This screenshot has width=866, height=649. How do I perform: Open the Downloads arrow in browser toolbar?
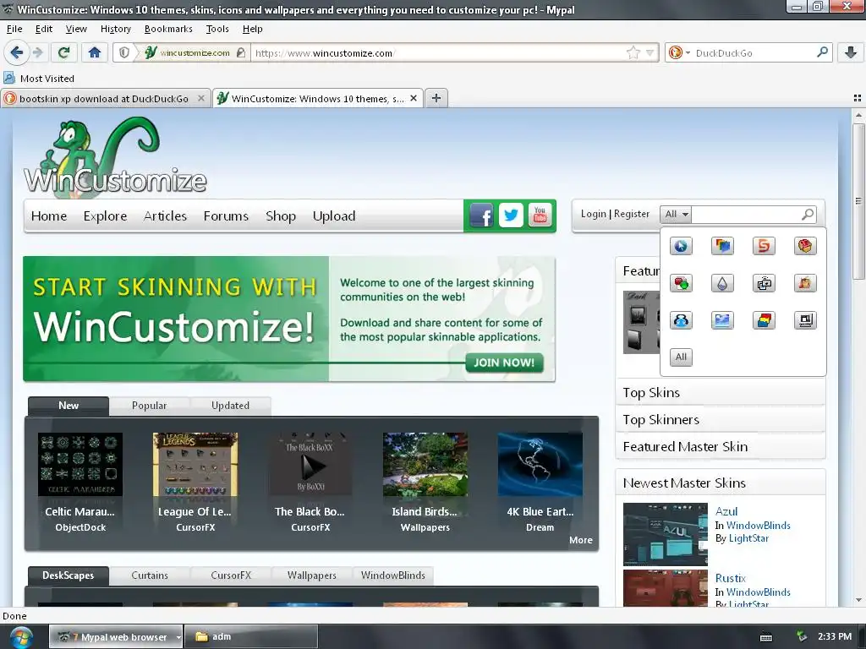(851, 52)
